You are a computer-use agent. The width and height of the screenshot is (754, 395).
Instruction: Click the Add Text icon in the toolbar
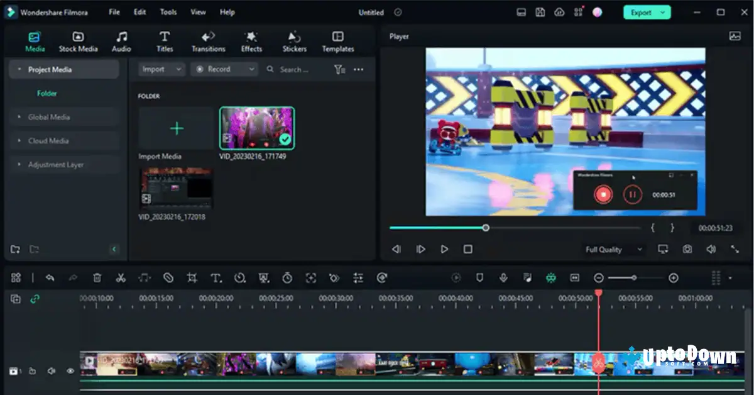pyautogui.click(x=216, y=278)
